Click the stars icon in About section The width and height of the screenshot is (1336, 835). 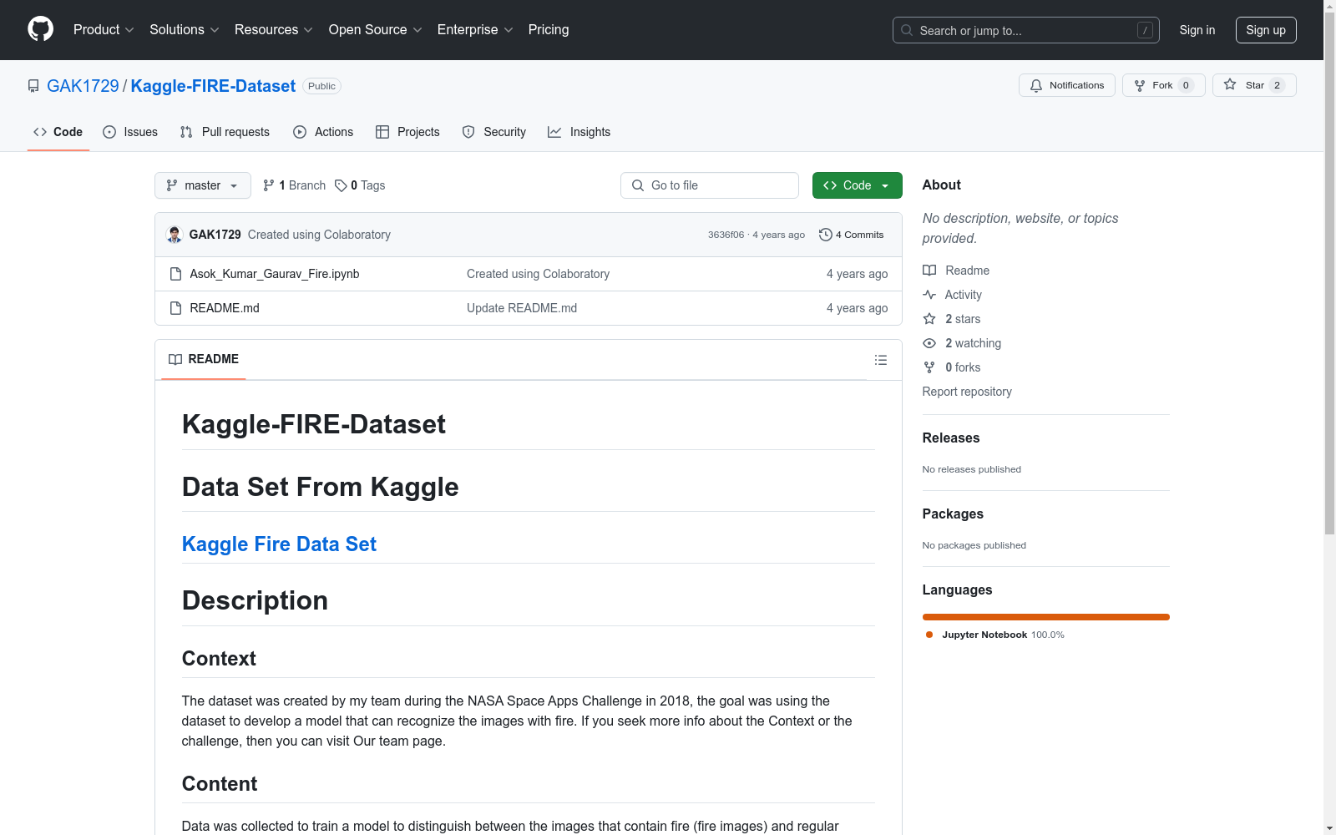click(929, 319)
